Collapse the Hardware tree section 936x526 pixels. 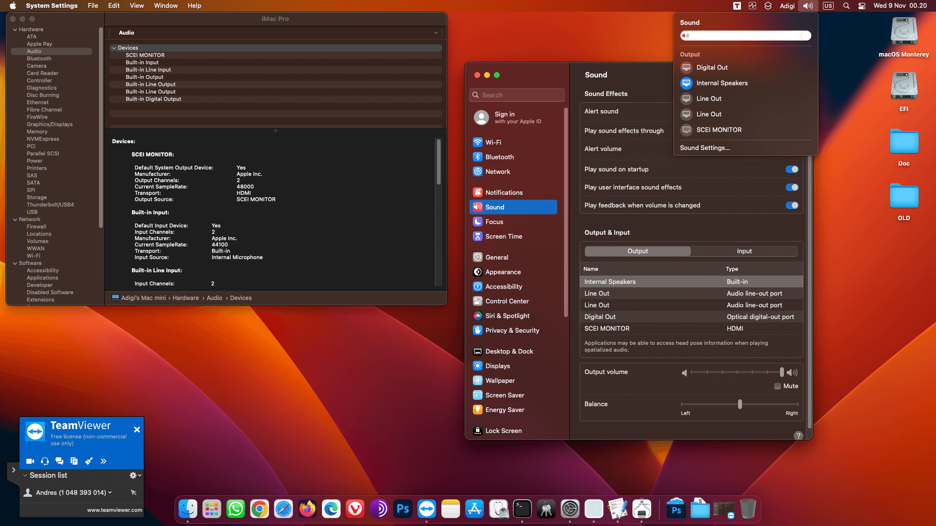pos(15,29)
